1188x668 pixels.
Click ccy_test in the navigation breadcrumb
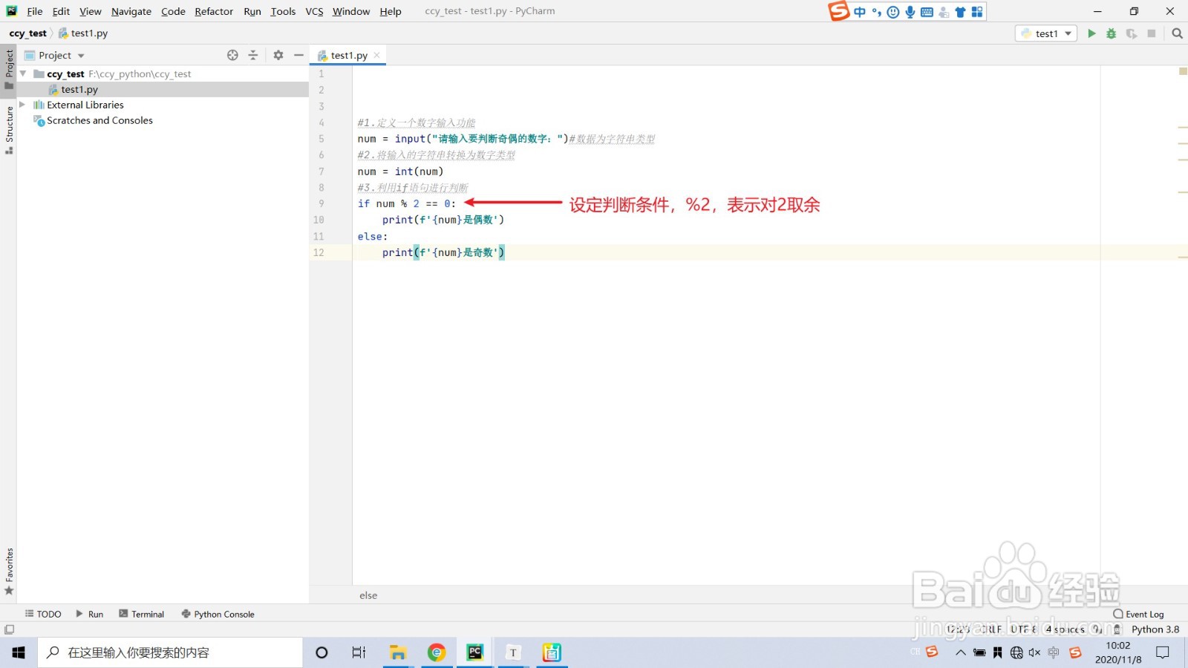pos(27,33)
